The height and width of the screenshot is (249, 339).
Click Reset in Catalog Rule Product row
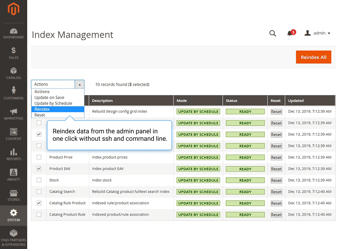[276, 203]
